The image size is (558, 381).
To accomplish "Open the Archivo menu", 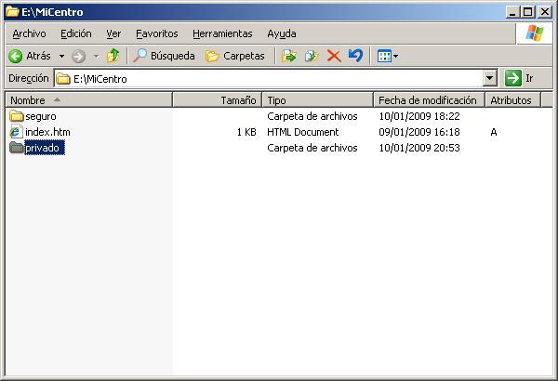I will tap(29, 33).
